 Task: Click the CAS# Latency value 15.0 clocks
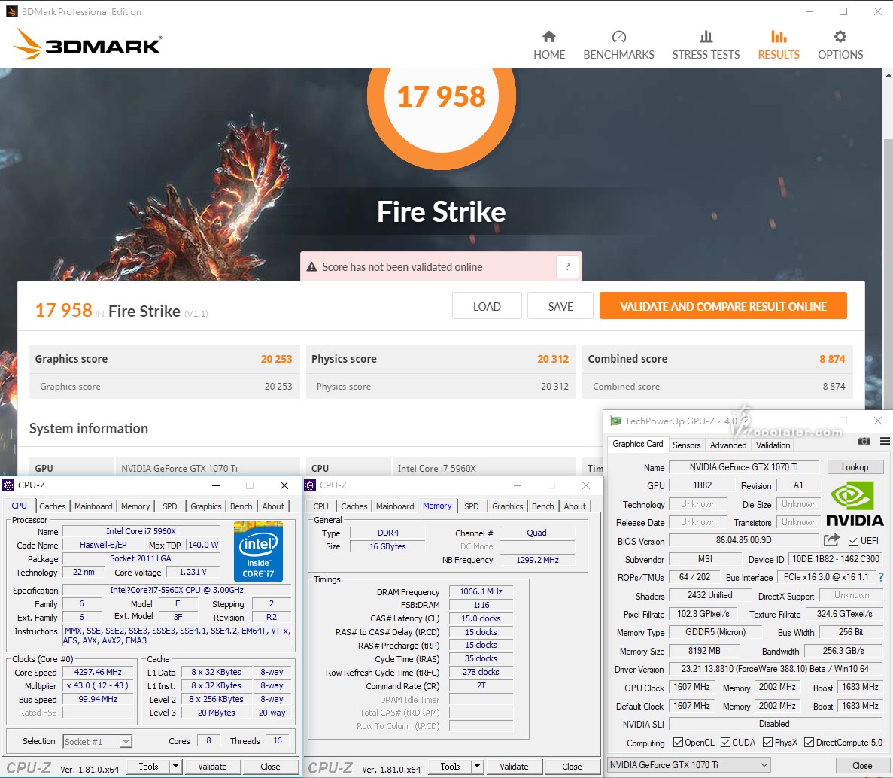click(x=481, y=618)
